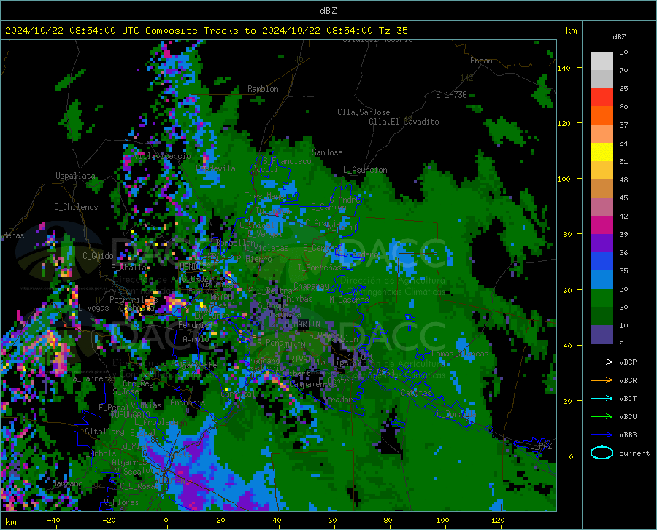Click the '140' tick on the vertical km axis
The height and width of the screenshot is (530, 657).
(x=564, y=68)
